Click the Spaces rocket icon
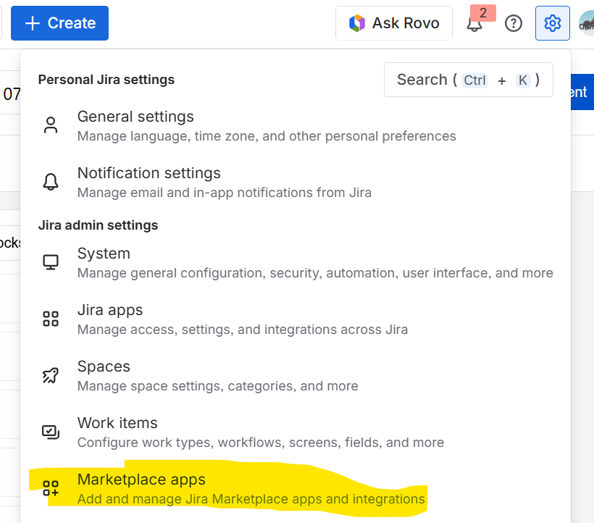Image resolution: width=594 pixels, height=523 pixels. click(x=51, y=375)
